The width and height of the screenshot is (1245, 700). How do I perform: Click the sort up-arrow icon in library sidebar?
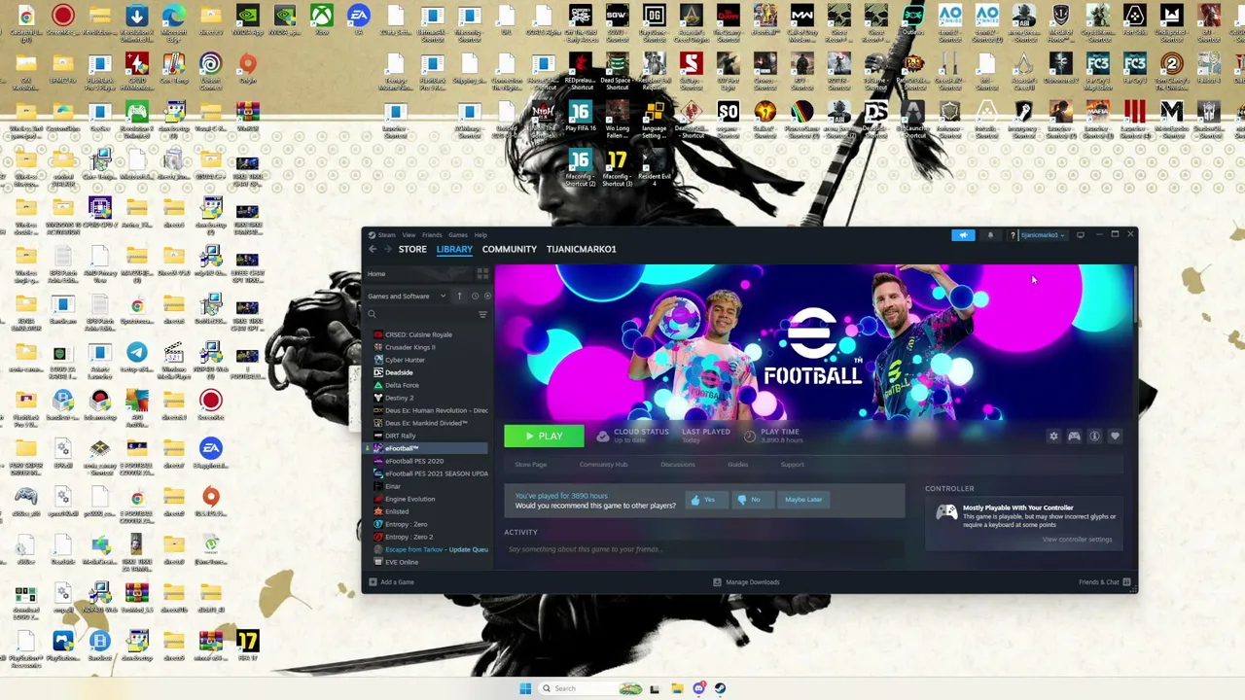[x=459, y=296]
